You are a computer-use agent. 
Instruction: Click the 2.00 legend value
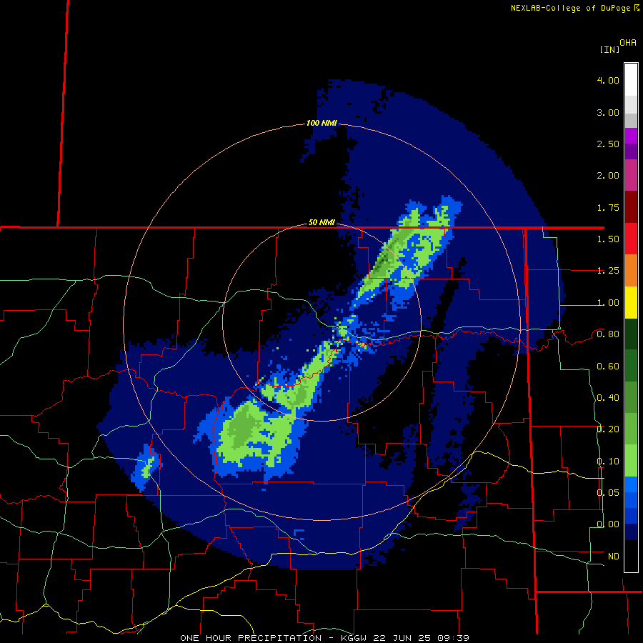click(608, 176)
